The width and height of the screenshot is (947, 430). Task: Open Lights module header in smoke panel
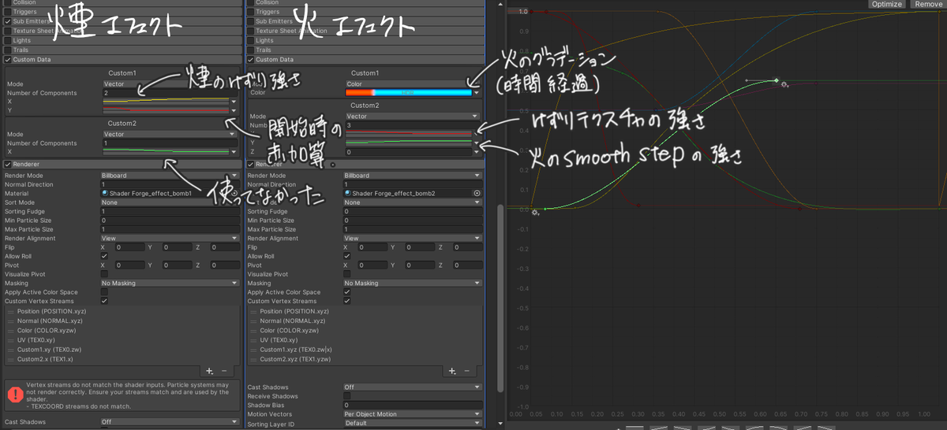[122, 40]
